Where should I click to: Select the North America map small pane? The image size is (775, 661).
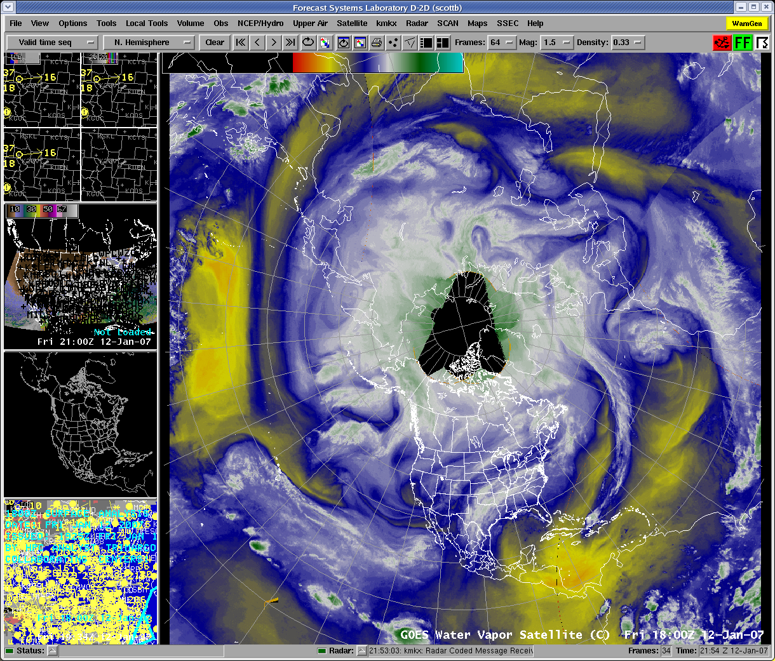click(81, 424)
